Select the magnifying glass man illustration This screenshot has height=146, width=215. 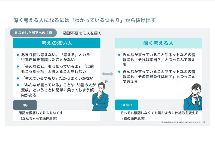[x=193, y=97]
